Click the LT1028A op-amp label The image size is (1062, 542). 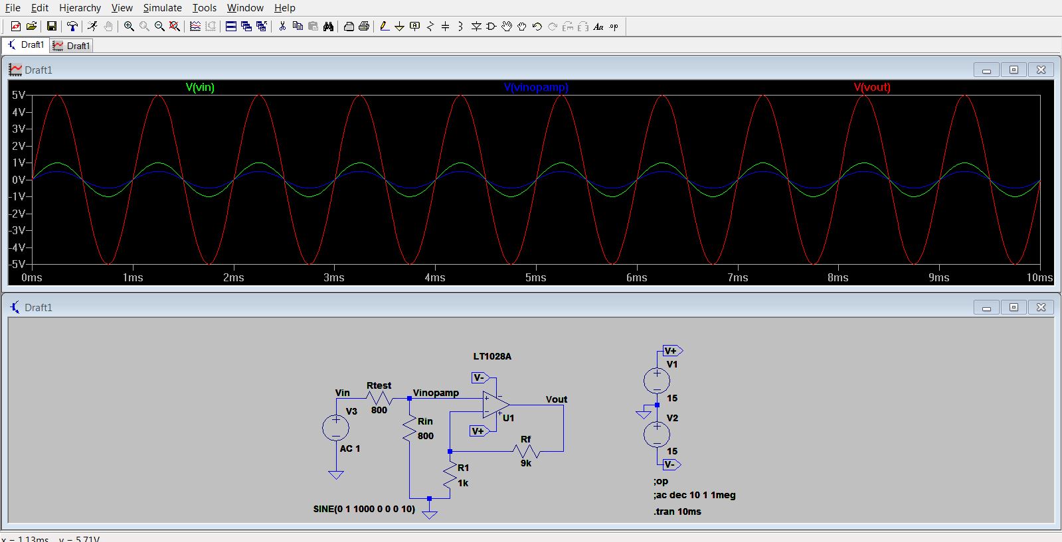492,356
